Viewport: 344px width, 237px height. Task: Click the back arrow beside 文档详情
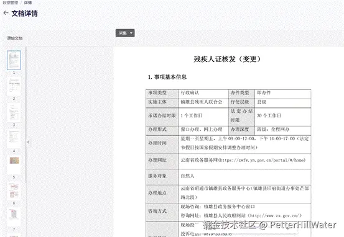pos(6,13)
